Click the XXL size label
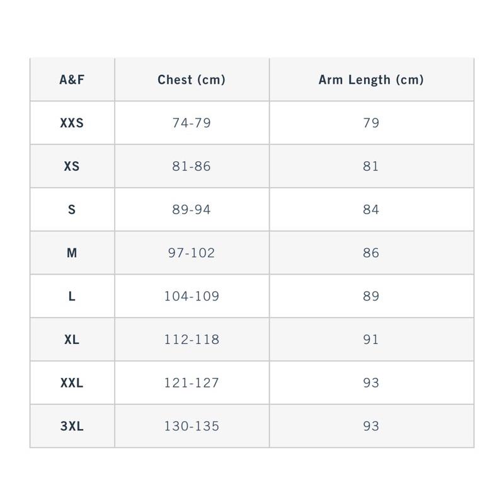The image size is (504, 504). [x=72, y=383]
